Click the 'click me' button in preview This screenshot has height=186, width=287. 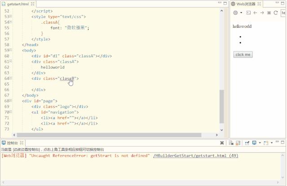click(243, 54)
